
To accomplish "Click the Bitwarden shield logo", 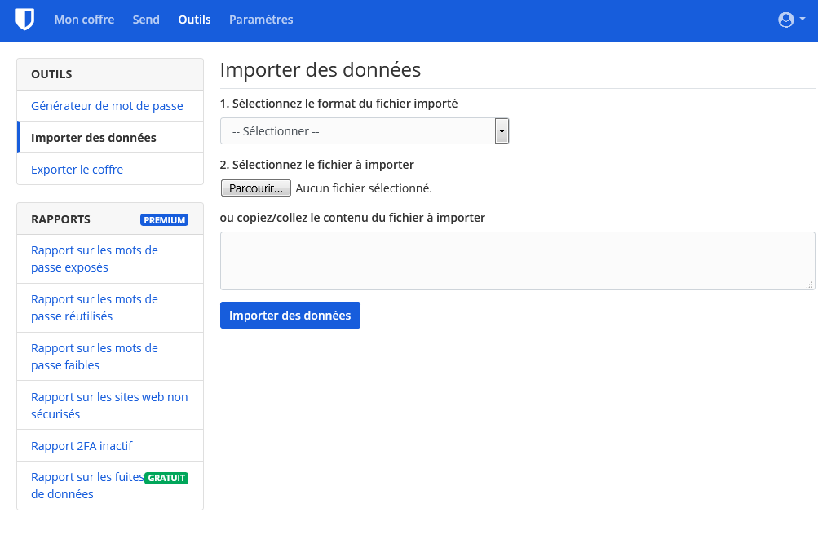I will [25, 20].
